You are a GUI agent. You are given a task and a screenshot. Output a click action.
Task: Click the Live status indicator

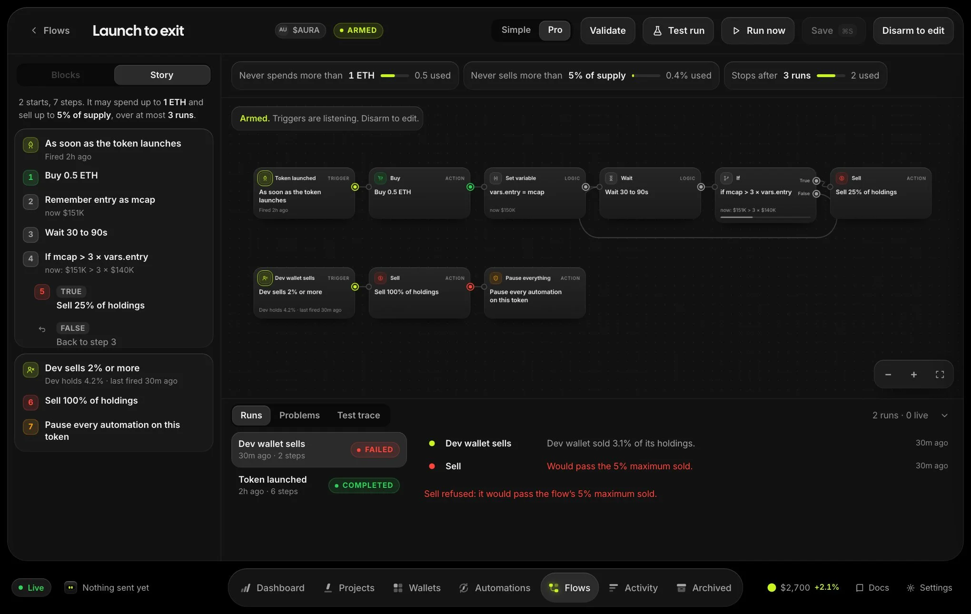[31, 588]
